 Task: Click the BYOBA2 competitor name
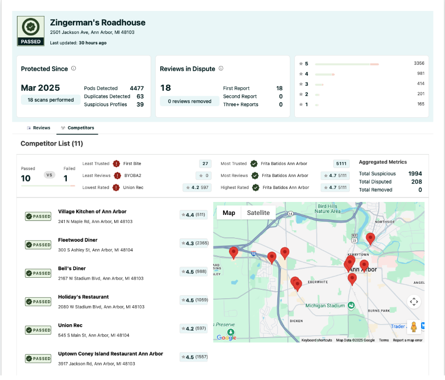point(133,176)
